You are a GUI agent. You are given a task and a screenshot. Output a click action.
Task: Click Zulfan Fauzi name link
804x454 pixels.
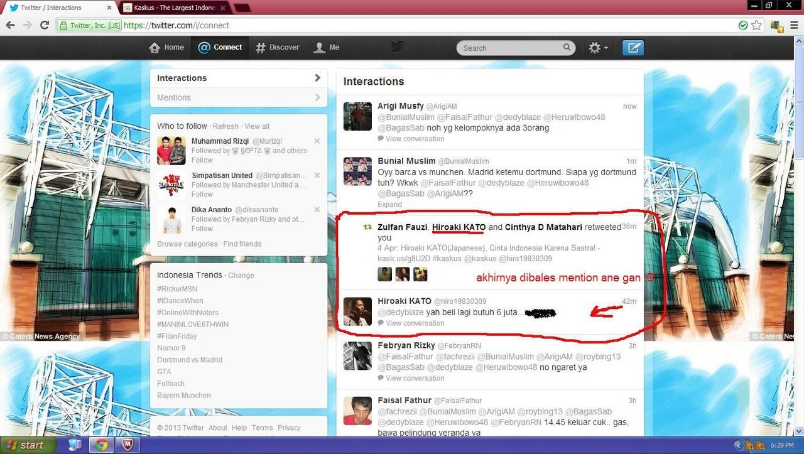coord(402,227)
